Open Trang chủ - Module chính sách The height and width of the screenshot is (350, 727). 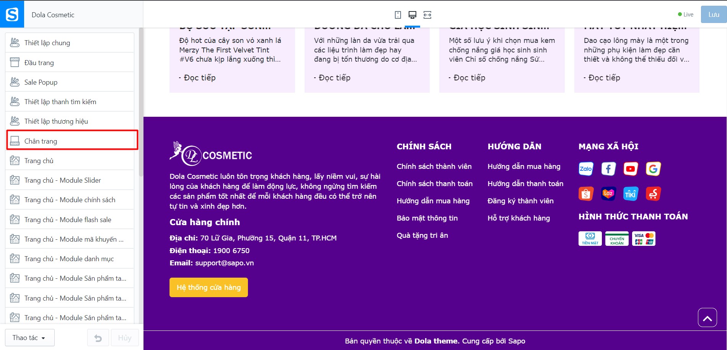pos(70,200)
